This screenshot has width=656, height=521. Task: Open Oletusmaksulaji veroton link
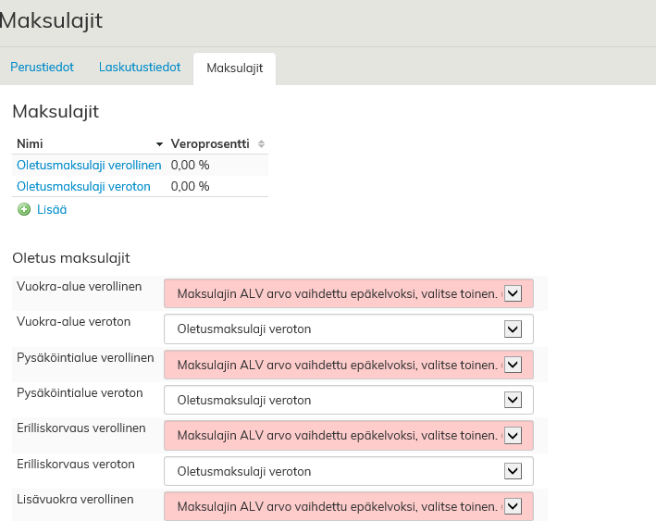click(83, 186)
